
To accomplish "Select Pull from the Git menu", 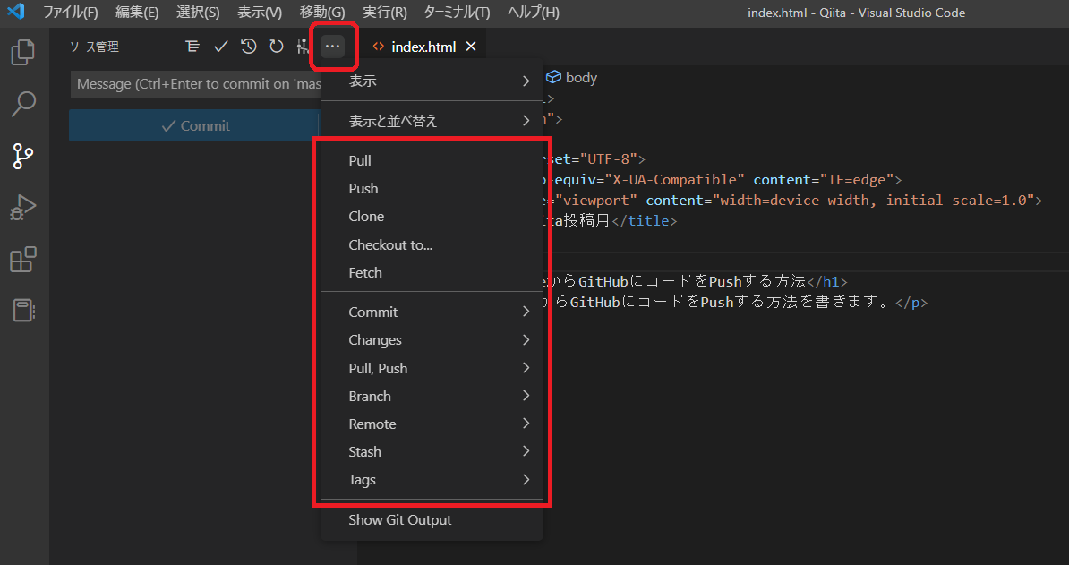I will click(x=360, y=160).
